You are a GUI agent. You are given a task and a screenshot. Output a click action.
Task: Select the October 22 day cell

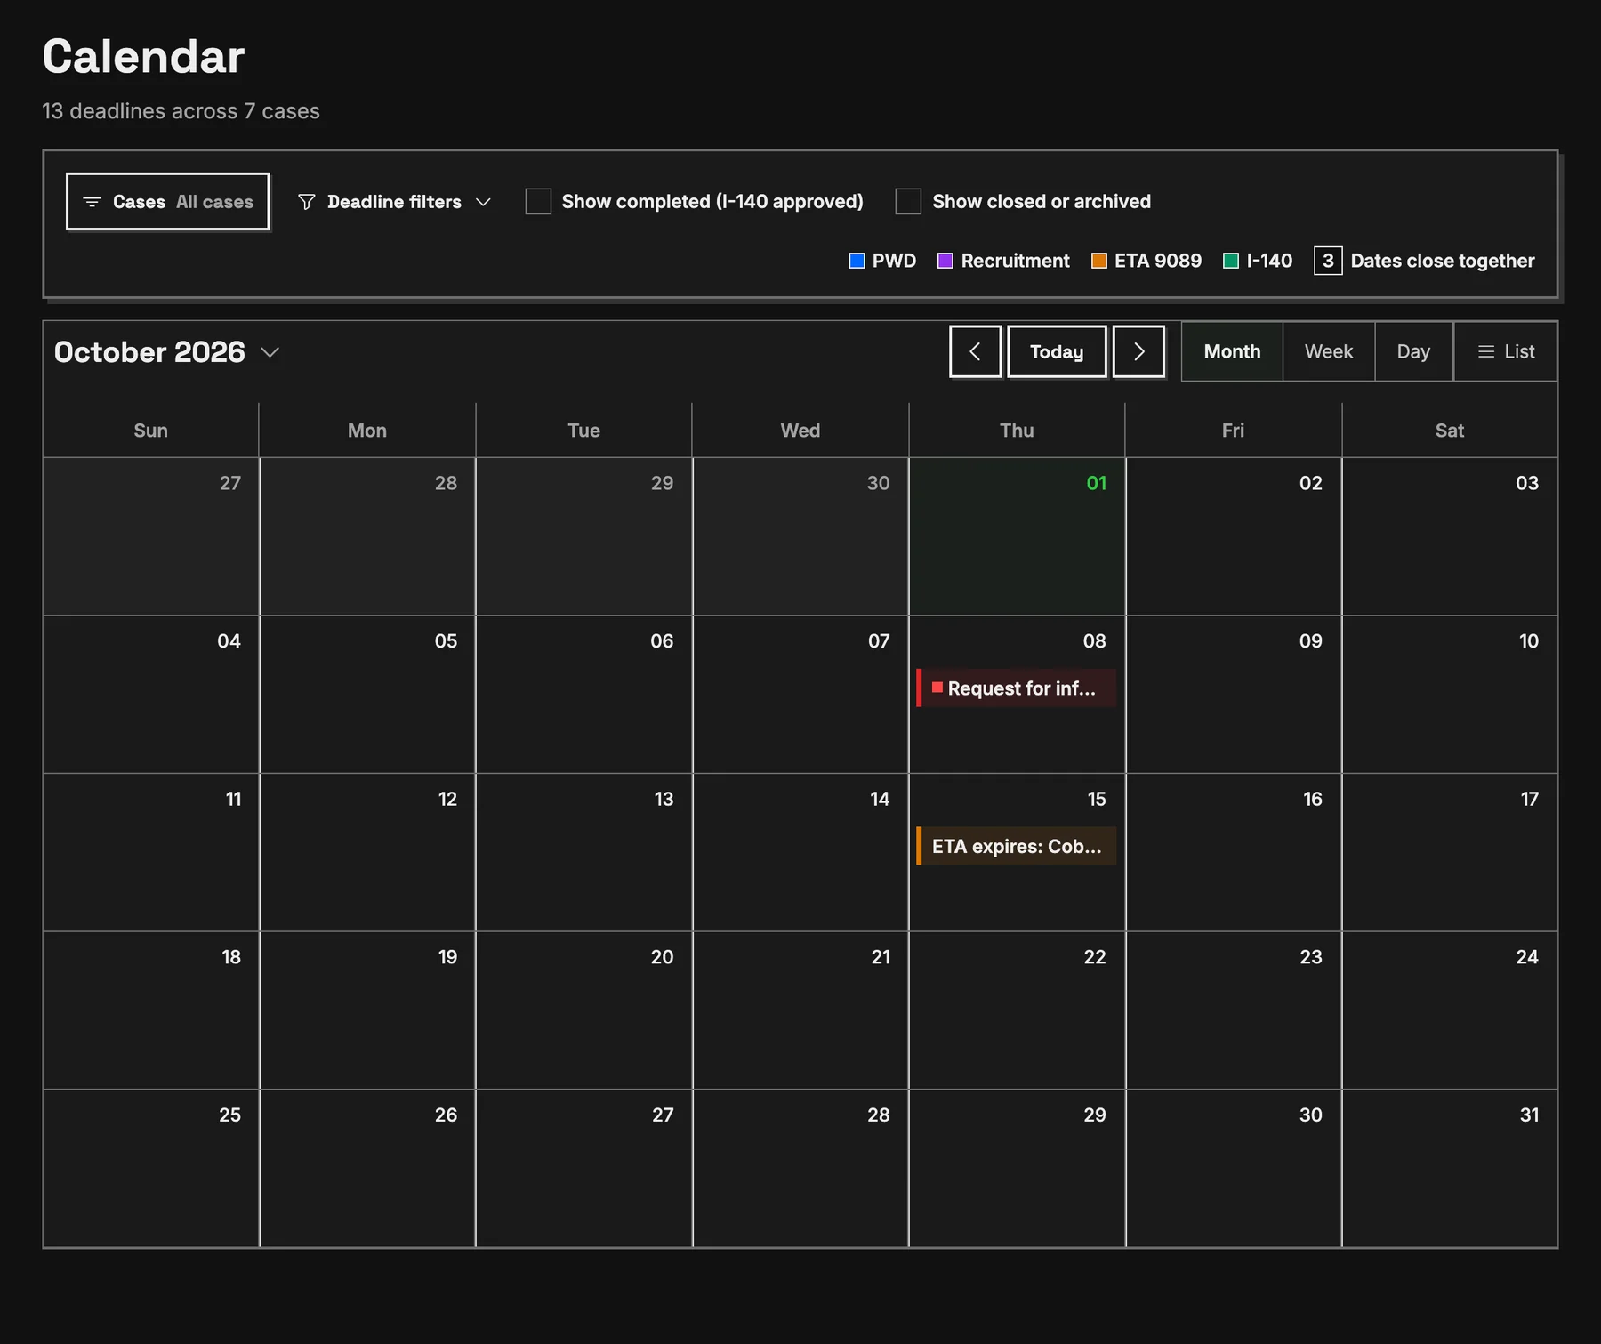pyautogui.click(x=1017, y=1010)
